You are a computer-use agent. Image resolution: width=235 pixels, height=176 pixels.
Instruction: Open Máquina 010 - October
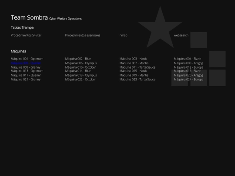(81, 67)
